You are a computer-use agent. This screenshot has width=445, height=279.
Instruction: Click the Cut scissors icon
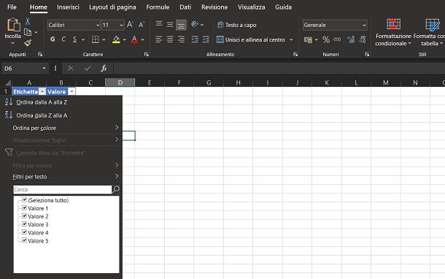pyautogui.click(x=28, y=21)
